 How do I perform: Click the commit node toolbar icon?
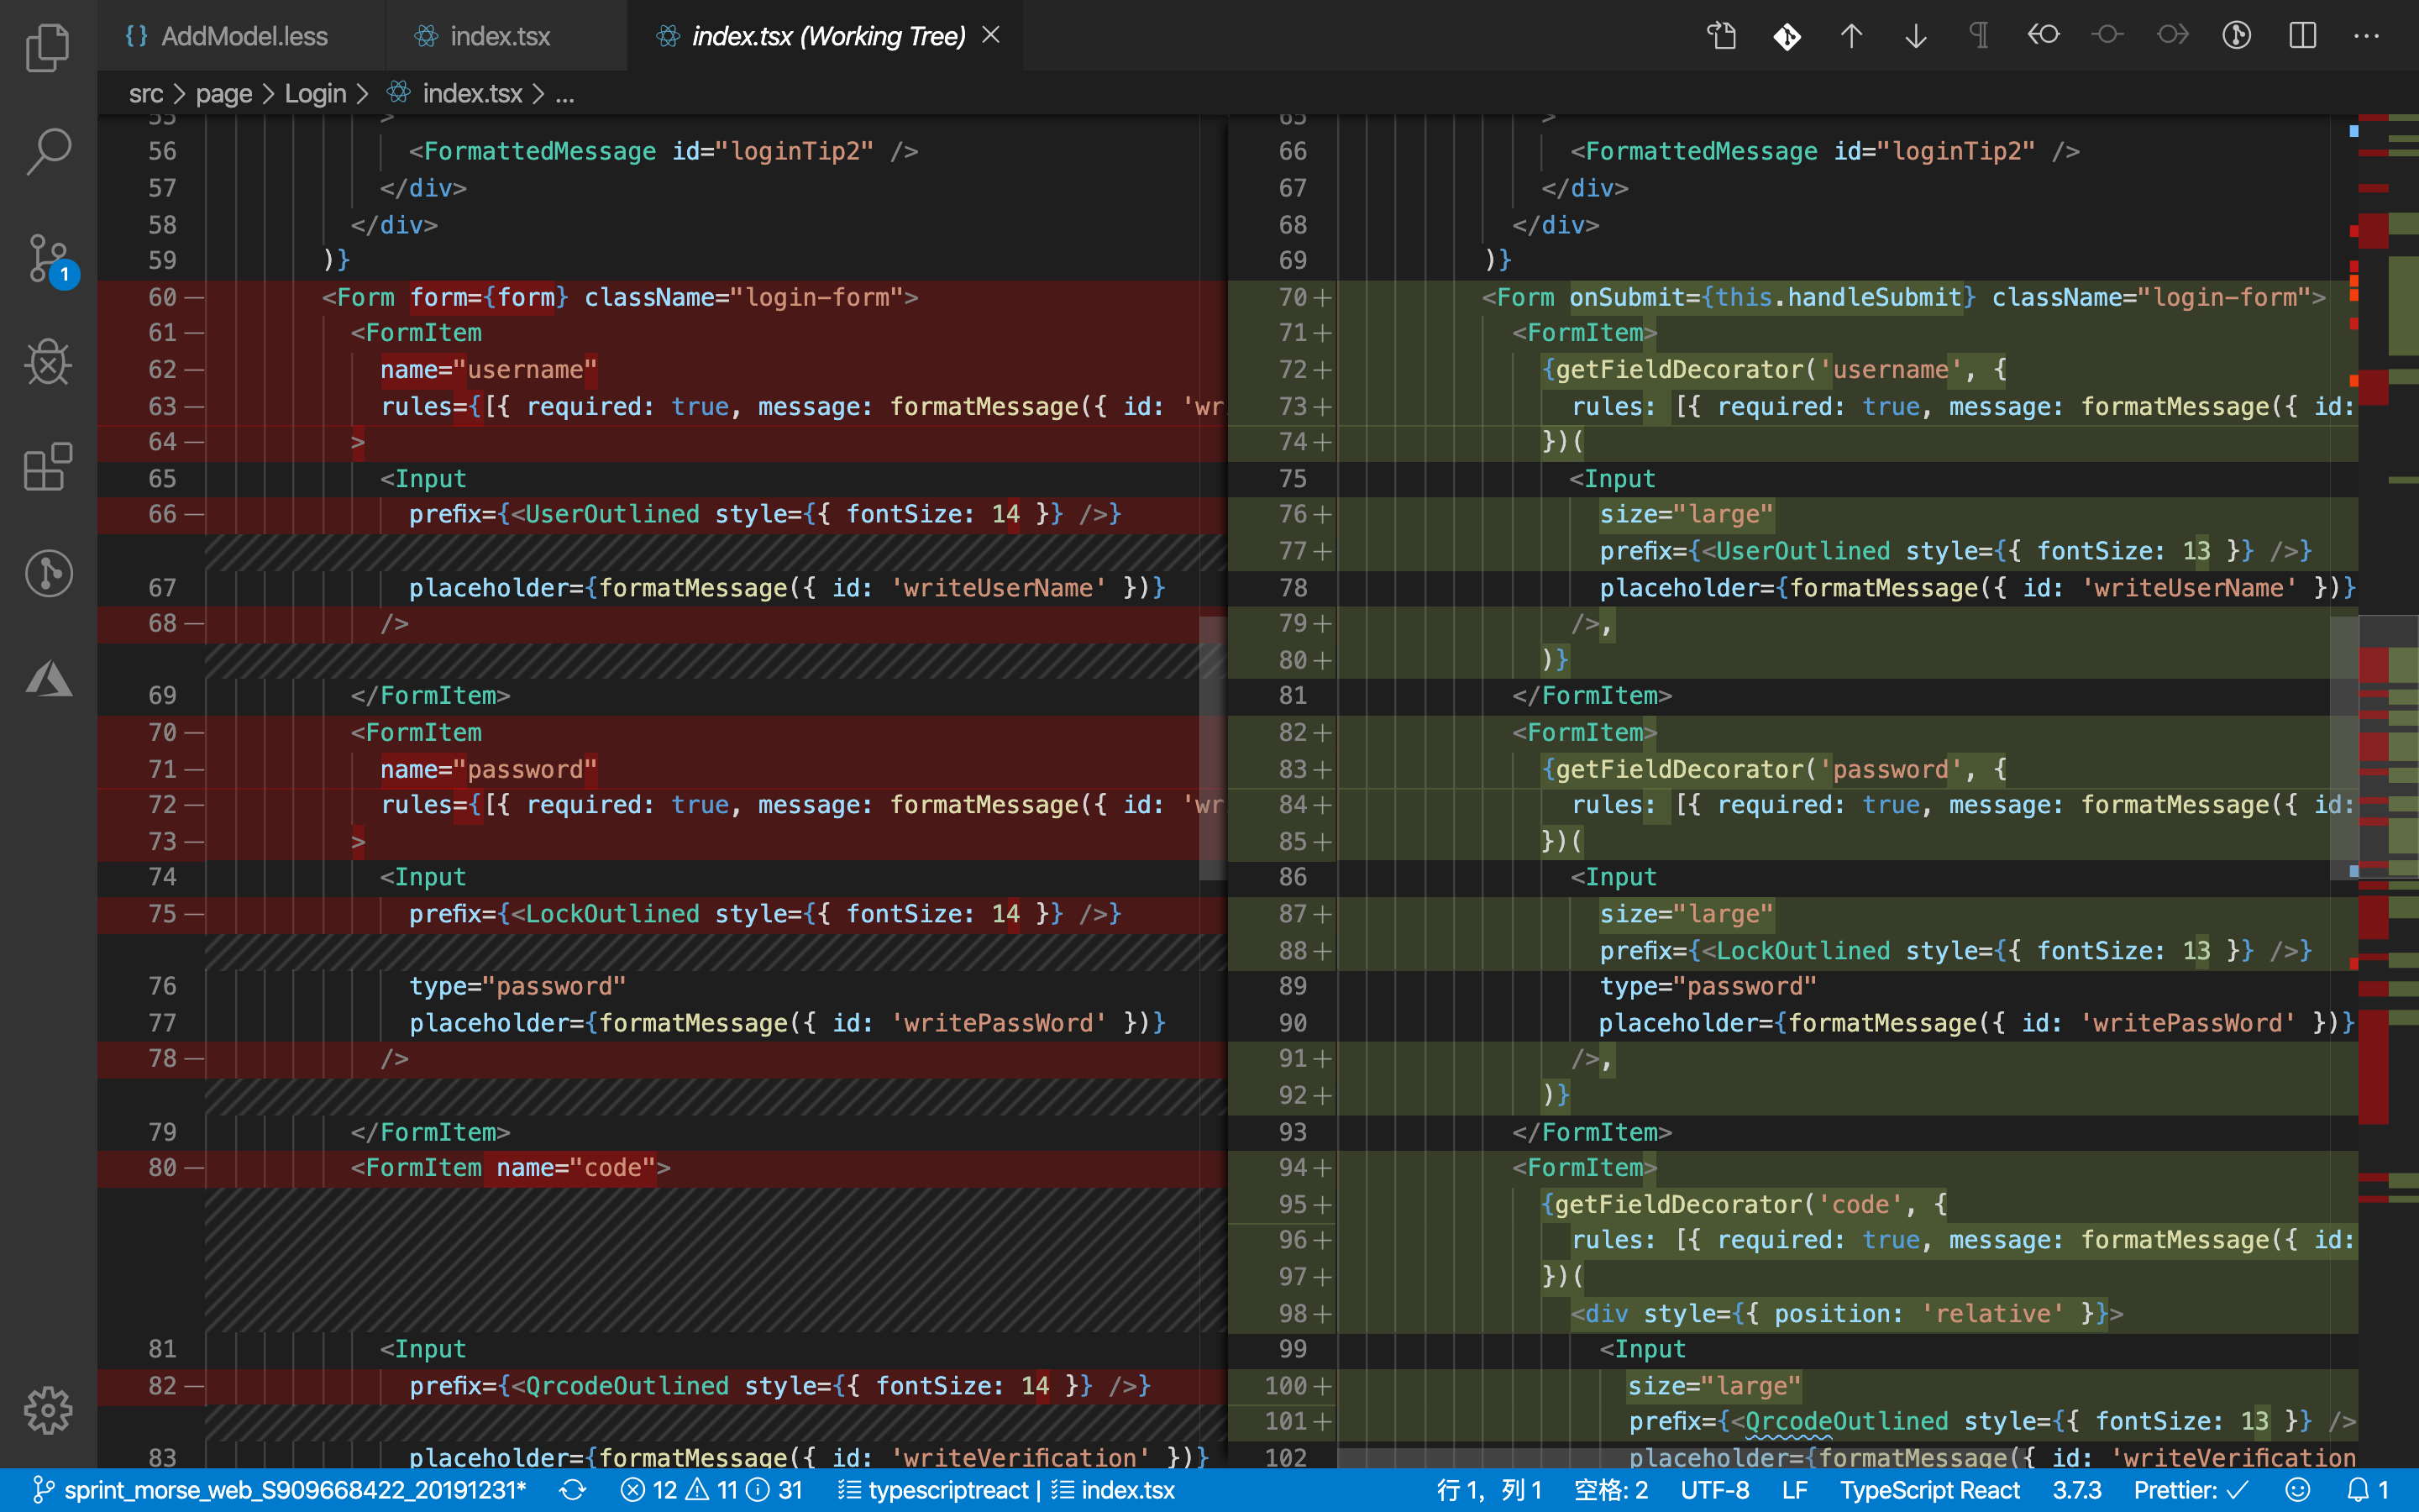point(2107,36)
